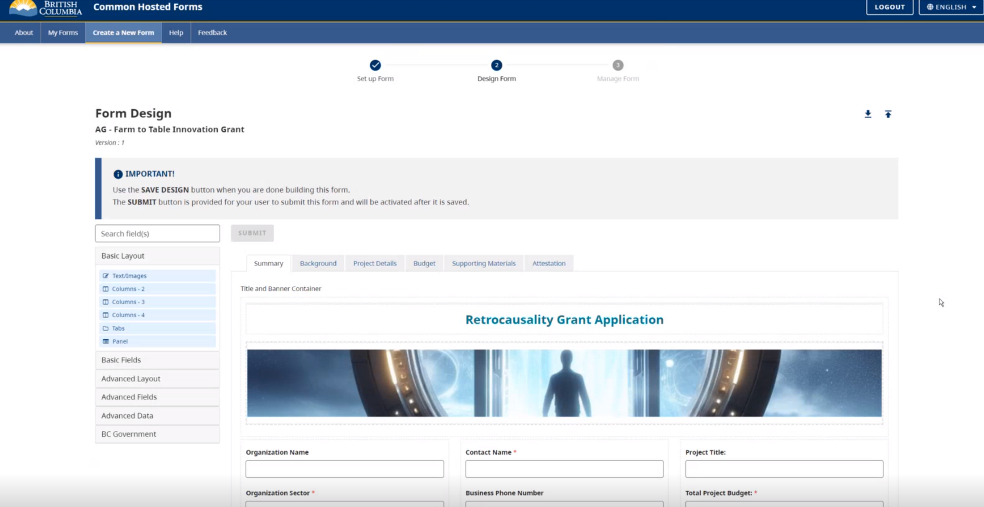984x507 pixels.
Task: Click the Contact Name input field
Action: pyautogui.click(x=564, y=469)
